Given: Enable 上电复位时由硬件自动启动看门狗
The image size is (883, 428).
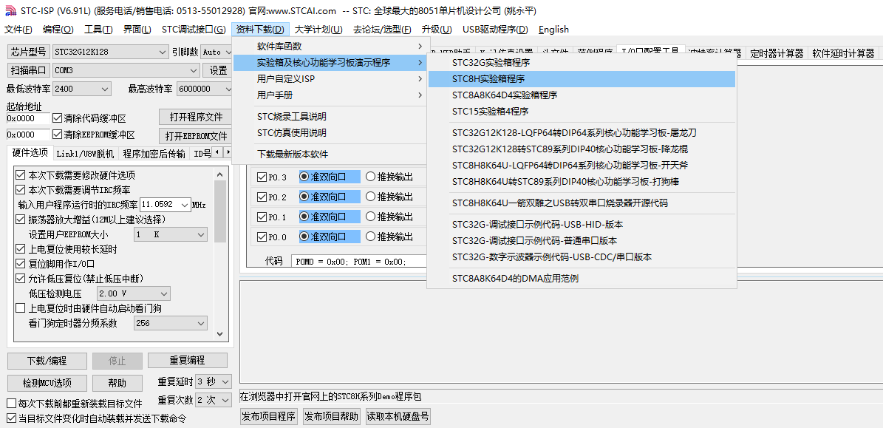Looking at the screenshot, I should 21,308.
